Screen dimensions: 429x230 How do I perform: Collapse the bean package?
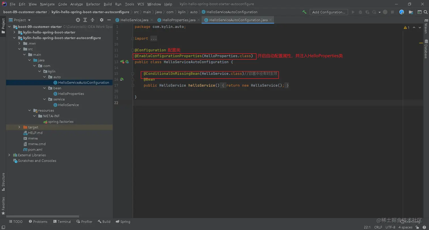[x=45, y=88]
